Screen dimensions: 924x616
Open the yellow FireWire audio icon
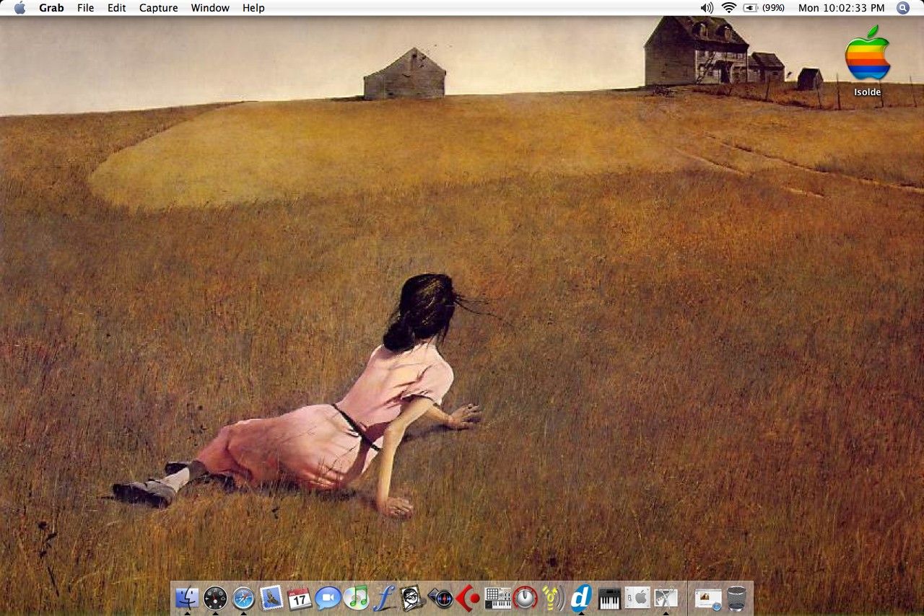[x=554, y=597]
